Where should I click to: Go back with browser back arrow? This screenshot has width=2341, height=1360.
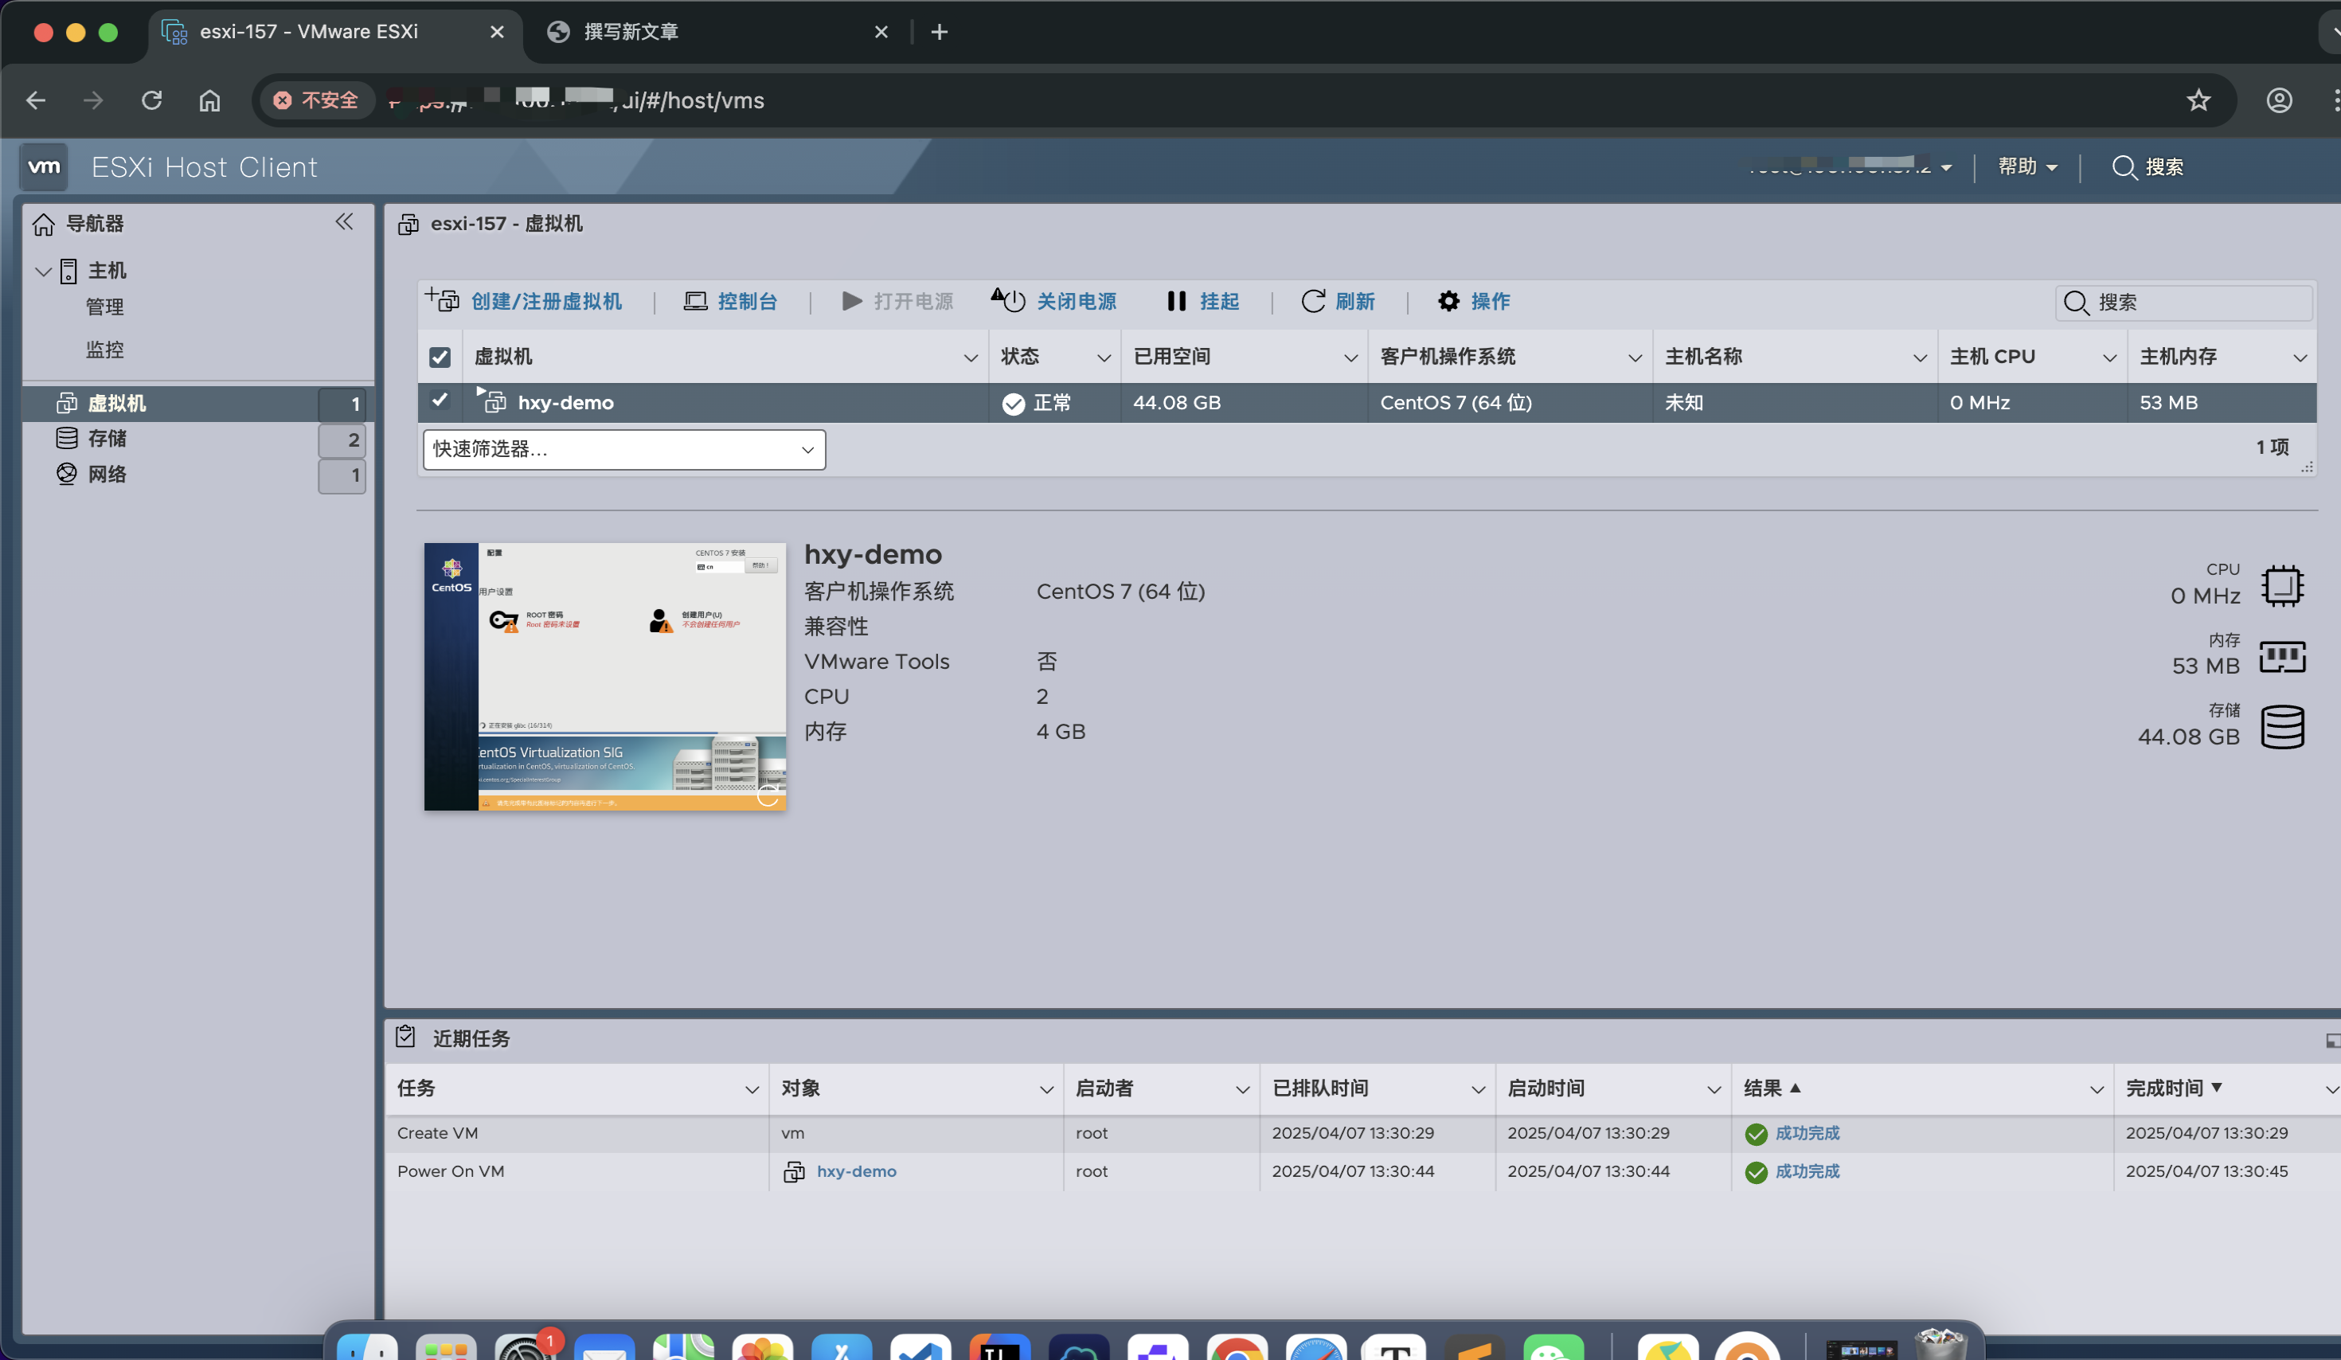37,100
